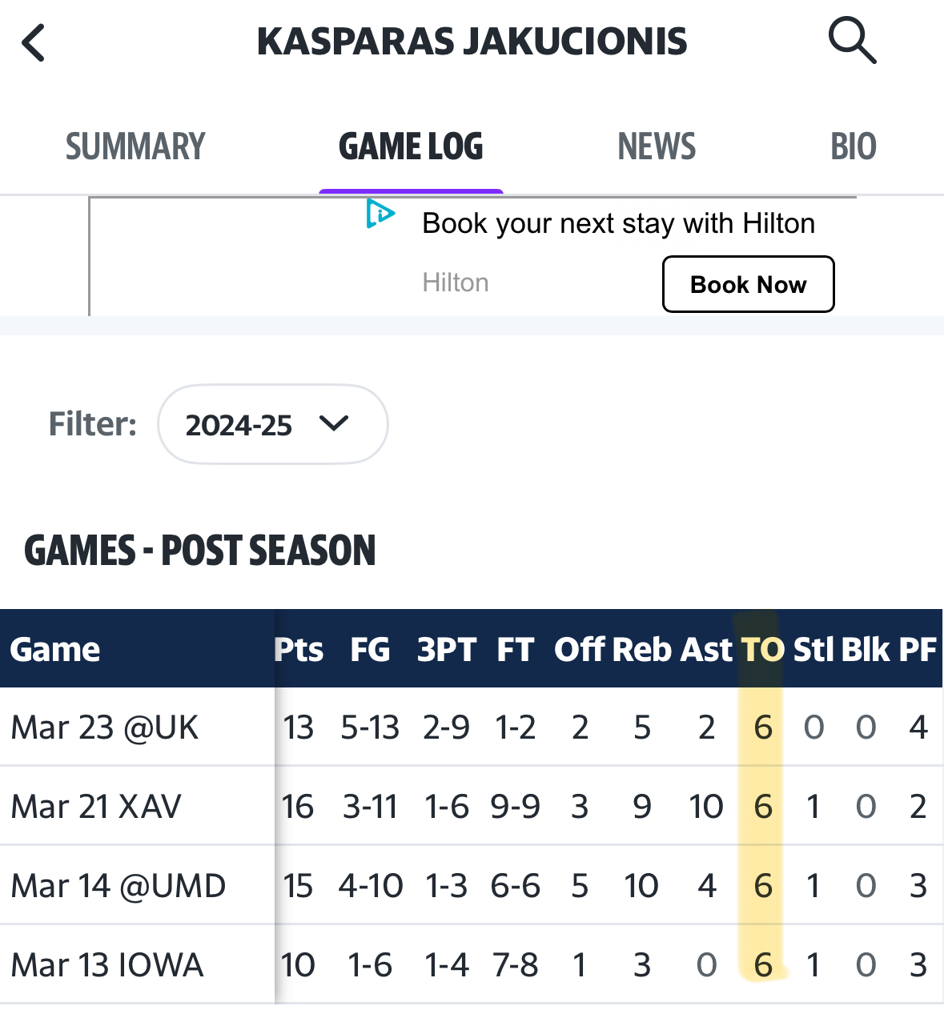The width and height of the screenshot is (944, 1022).
Task: Tap the back arrow icon
Action: point(34,42)
